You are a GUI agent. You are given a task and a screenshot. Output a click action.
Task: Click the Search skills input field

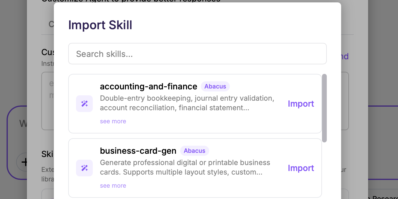(197, 54)
